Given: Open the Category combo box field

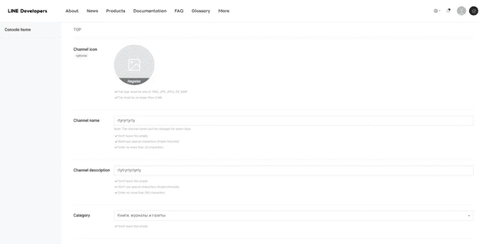Looking at the screenshot, I should pyautogui.click(x=293, y=215).
